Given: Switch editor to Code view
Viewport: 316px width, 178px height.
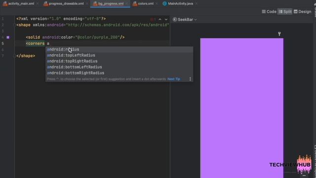Looking at the screenshot, I should coord(269,12).
